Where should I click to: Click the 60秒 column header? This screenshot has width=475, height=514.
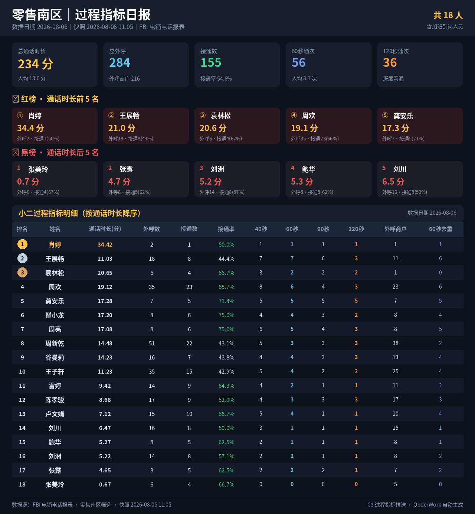pyautogui.click(x=292, y=229)
